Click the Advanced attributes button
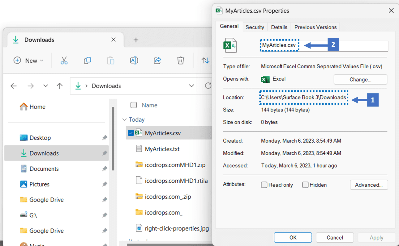399x246 pixels. (369, 185)
